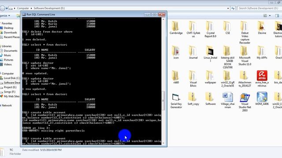Launch the avira_free_antivirus installer
Viewport: 282px width, 158px height.
(262, 79)
